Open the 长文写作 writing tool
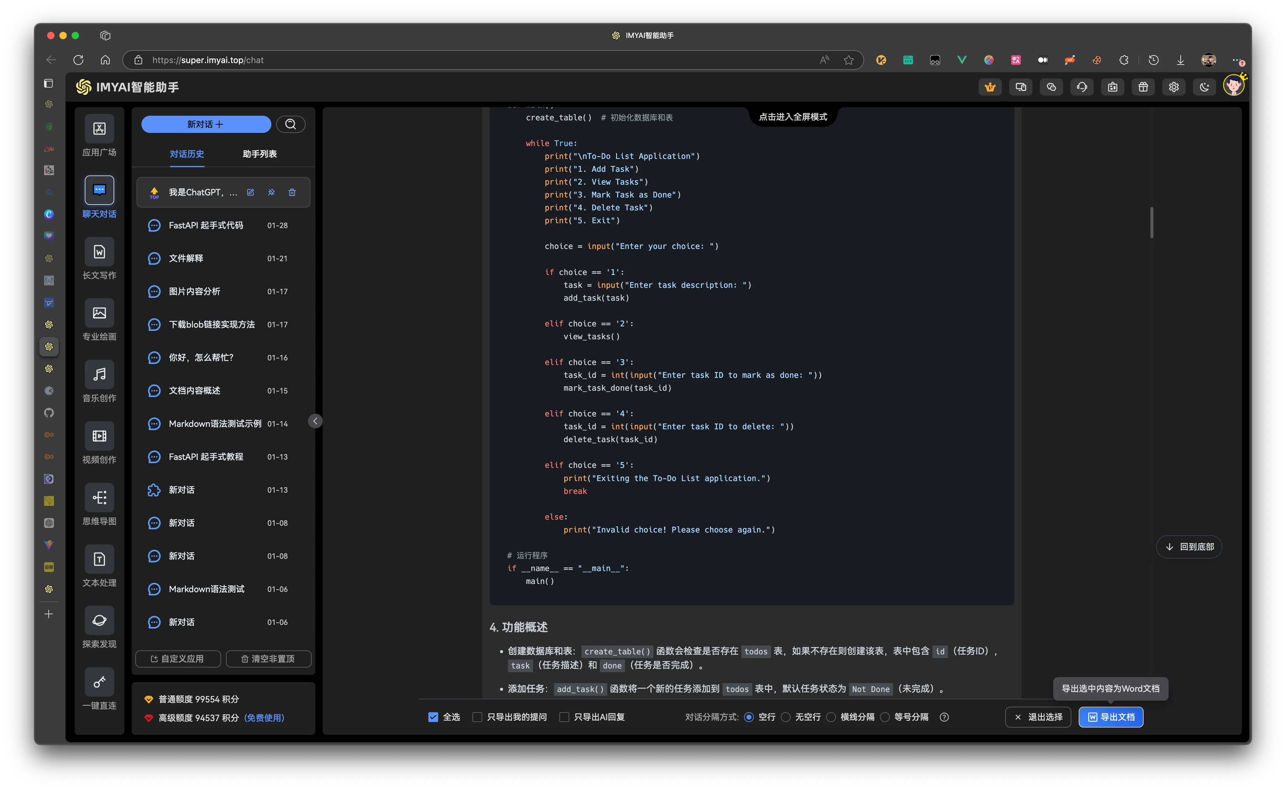The height and width of the screenshot is (790, 1286). [99, 252]
